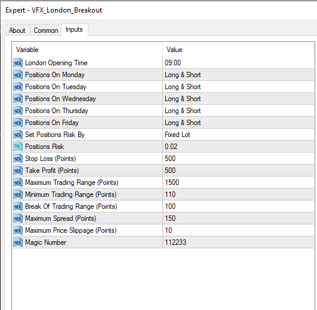Edit the Maximum Trading Range value 1500

click(x=238, y=183)
